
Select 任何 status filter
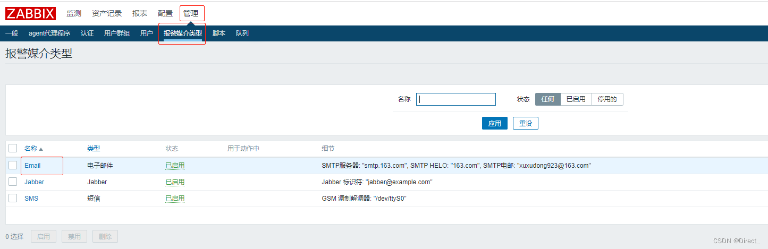click(x=548, y=99)
